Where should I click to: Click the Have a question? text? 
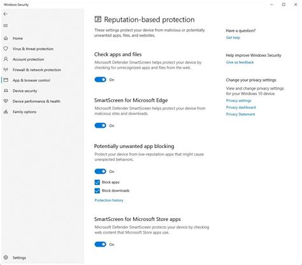241,31
